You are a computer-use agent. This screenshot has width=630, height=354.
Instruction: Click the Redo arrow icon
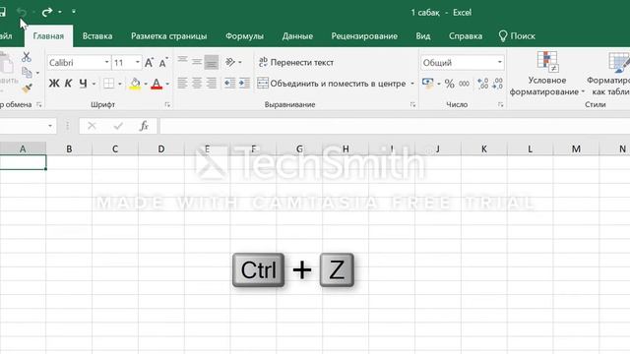tap(47, 12)
